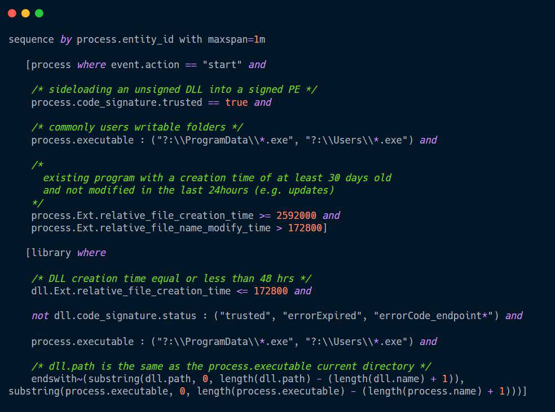
Task: Click the yellow minimize window dot
Action: (x=25, y=13)
